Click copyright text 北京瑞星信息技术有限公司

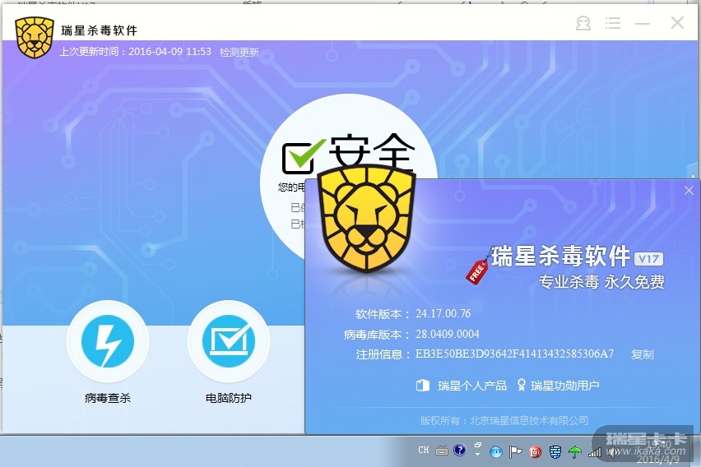pos(529,420)
